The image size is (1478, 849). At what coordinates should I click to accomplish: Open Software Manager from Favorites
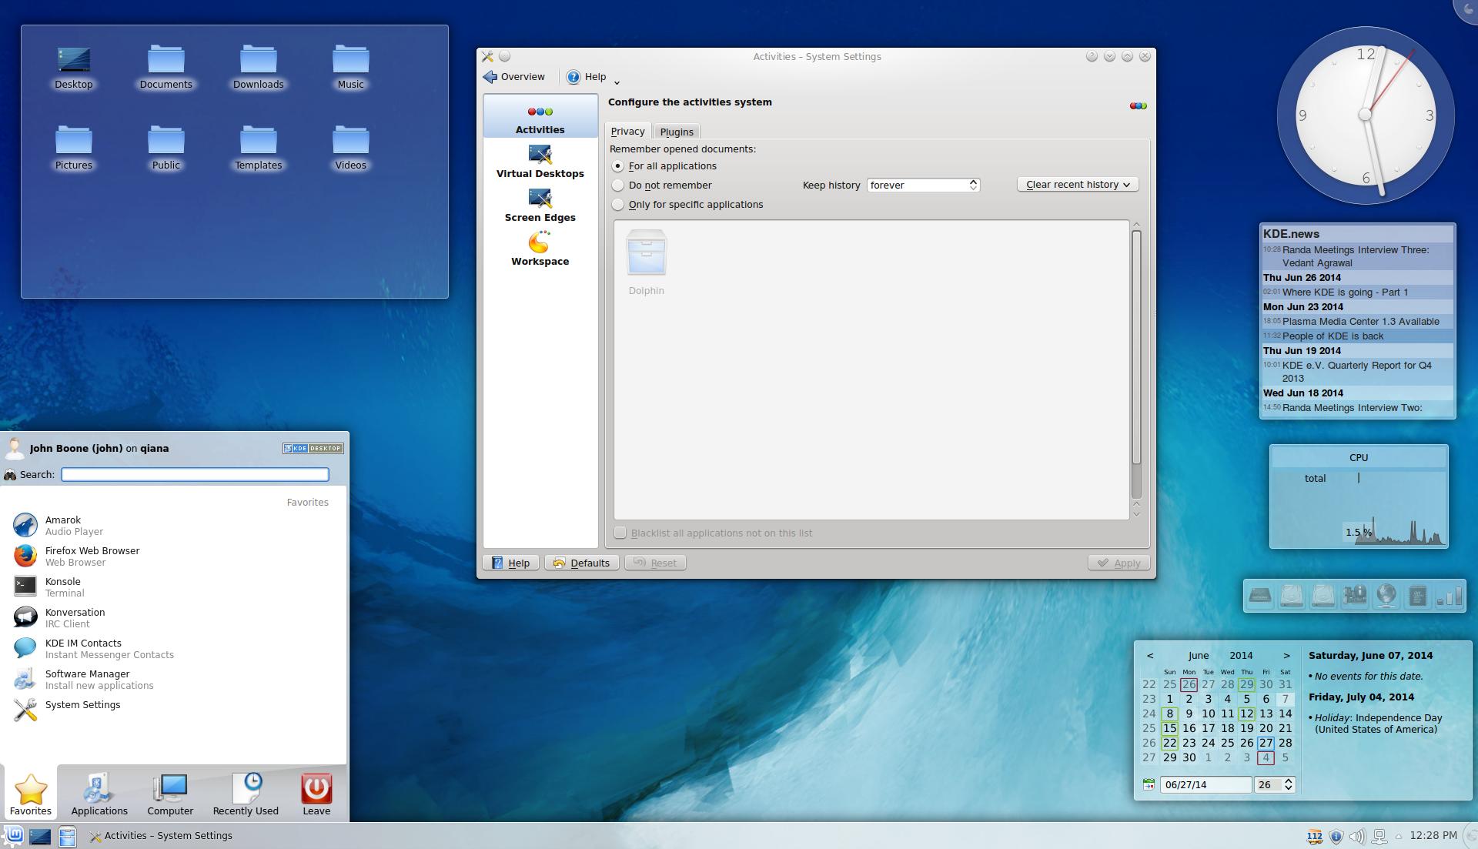tap(173, 680)
